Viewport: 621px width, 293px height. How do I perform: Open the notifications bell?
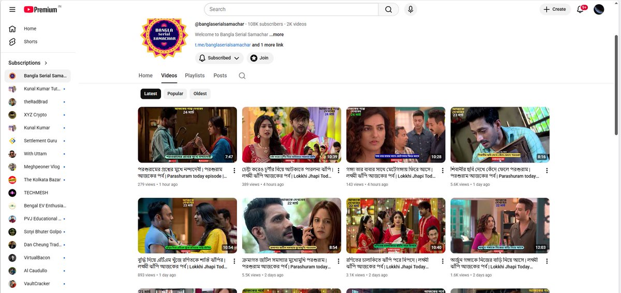pos(581,9)
